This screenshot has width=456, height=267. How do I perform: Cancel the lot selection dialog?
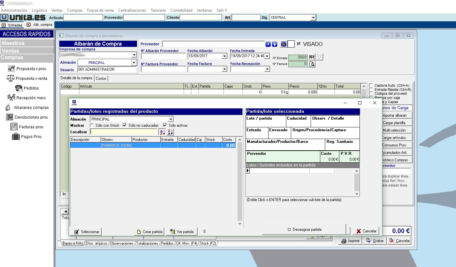pos(366,231)
